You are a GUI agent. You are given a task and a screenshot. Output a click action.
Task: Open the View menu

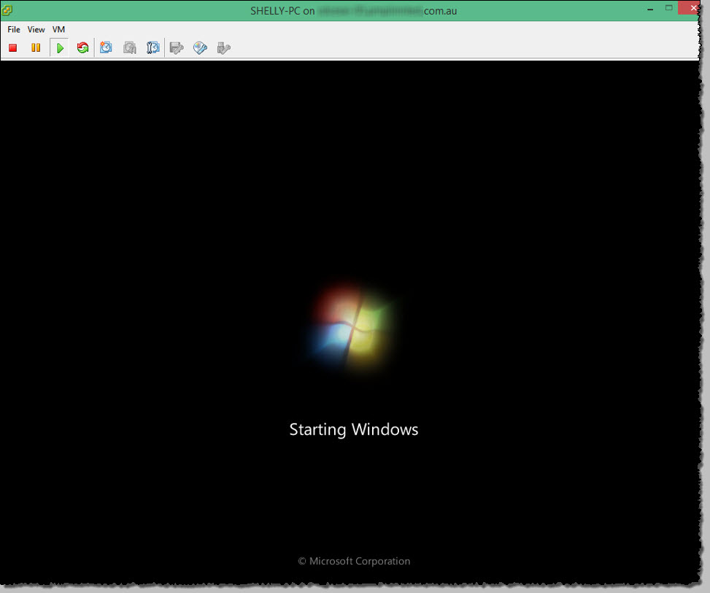(x=36, y=29)
